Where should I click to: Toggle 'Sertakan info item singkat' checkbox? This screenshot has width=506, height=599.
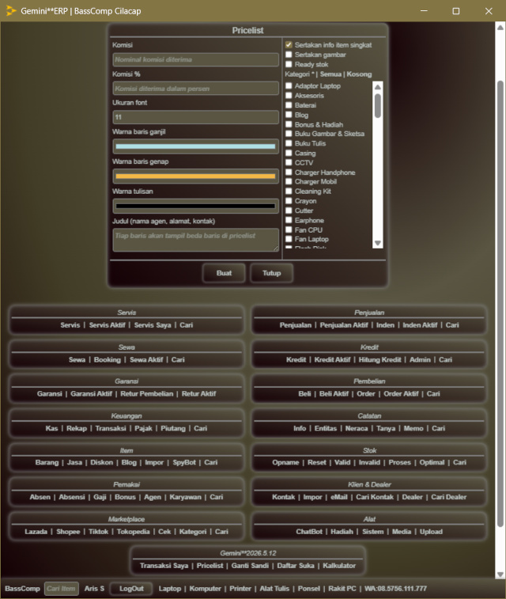click(x=289, y=44)
